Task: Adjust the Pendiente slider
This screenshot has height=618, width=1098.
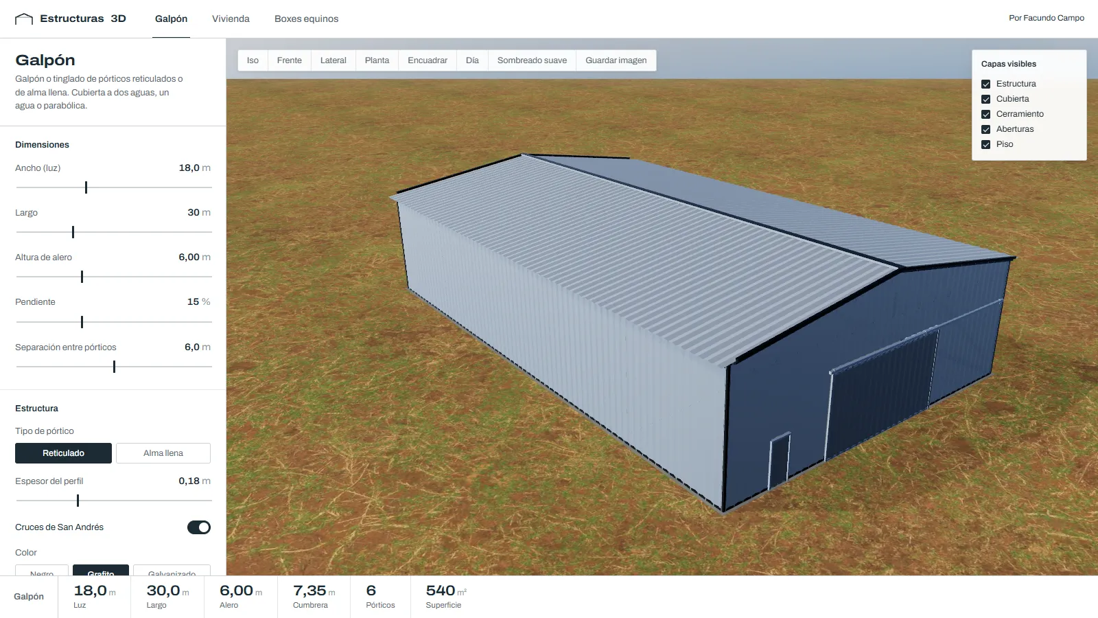Action: pos(113,322)
